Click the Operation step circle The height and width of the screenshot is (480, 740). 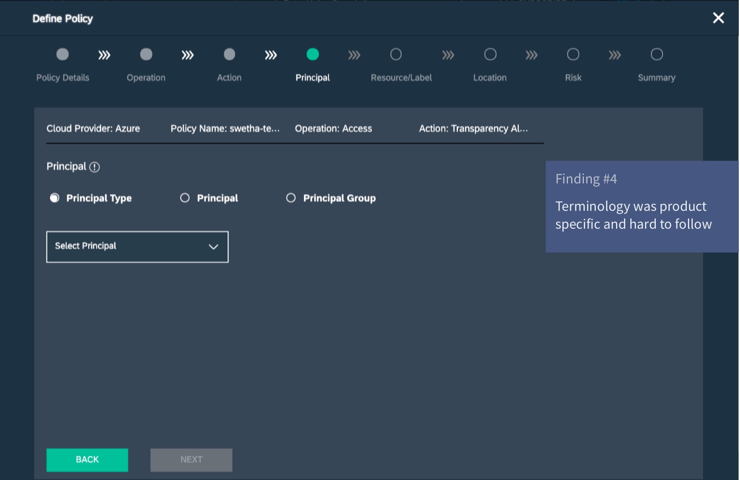(x=146, y=54)
